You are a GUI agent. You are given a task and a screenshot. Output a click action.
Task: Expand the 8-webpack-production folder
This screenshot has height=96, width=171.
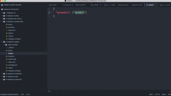click(2, 79)
